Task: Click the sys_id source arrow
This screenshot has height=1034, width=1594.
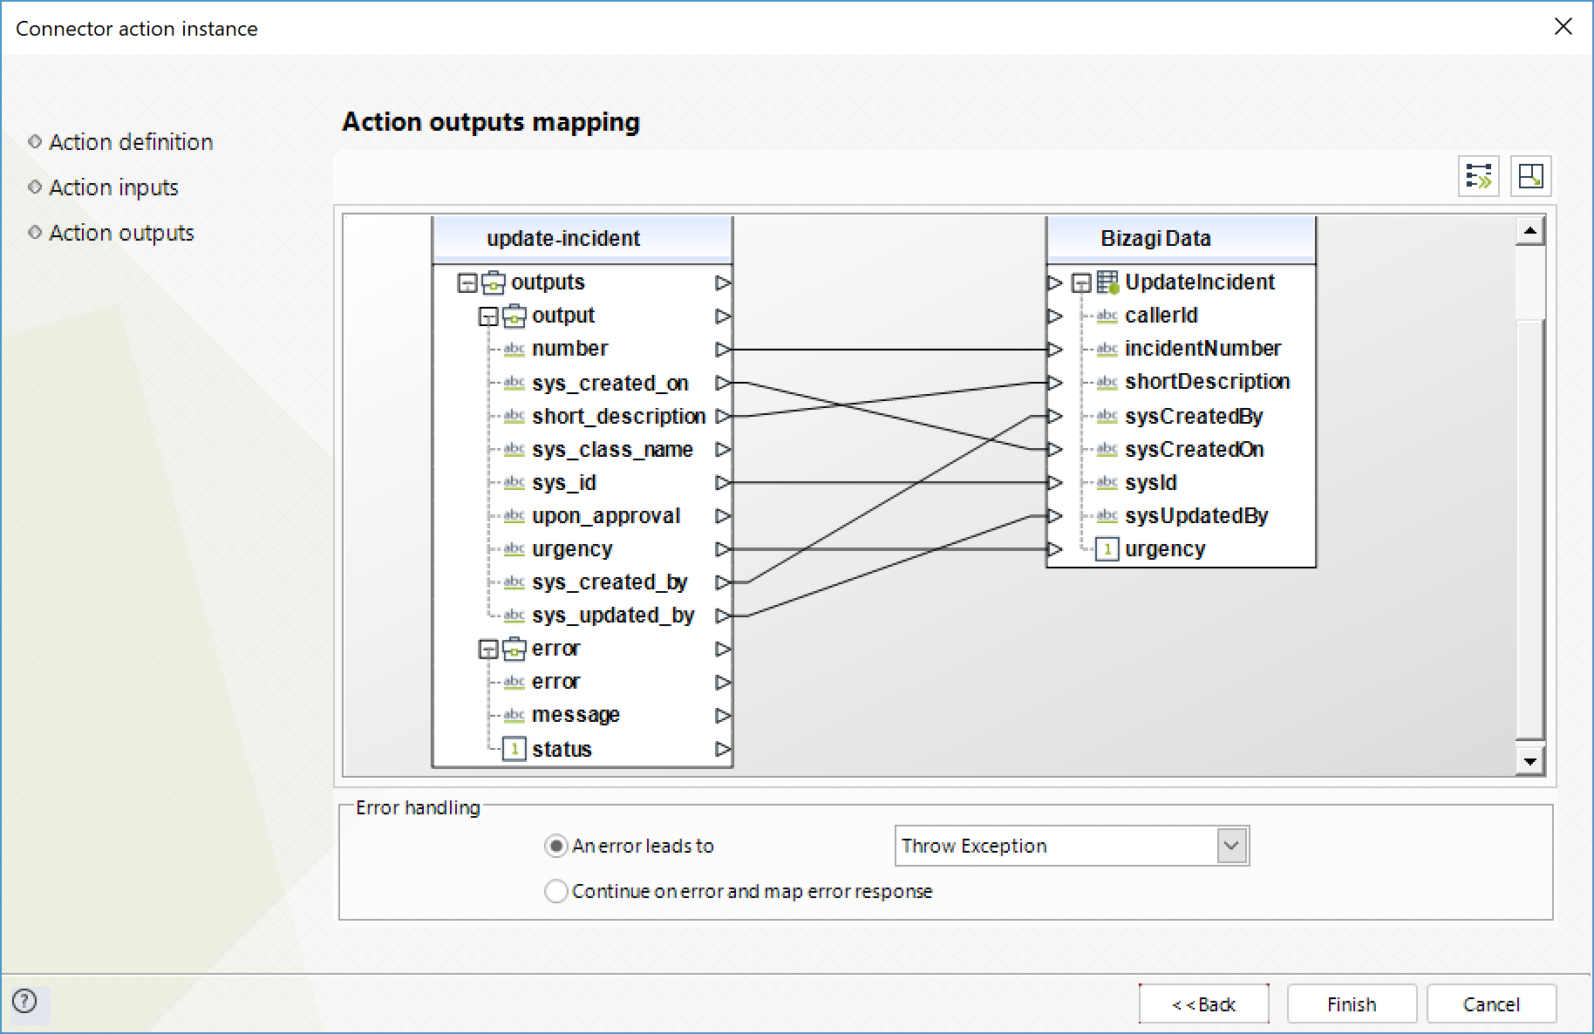Action: (x=723, y=482)
